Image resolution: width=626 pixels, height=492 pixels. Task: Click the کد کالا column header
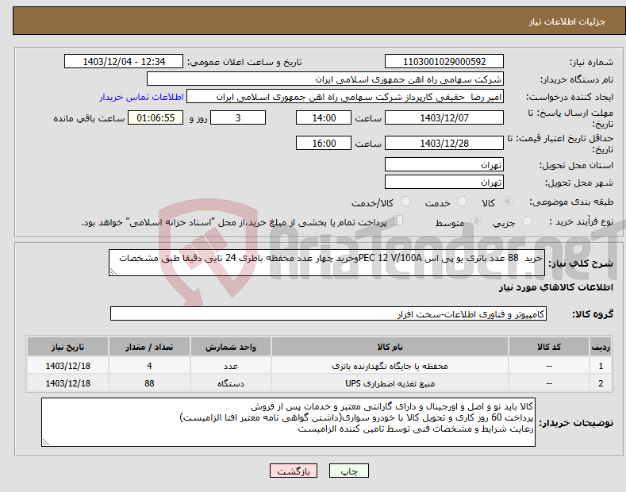point(549,347)
